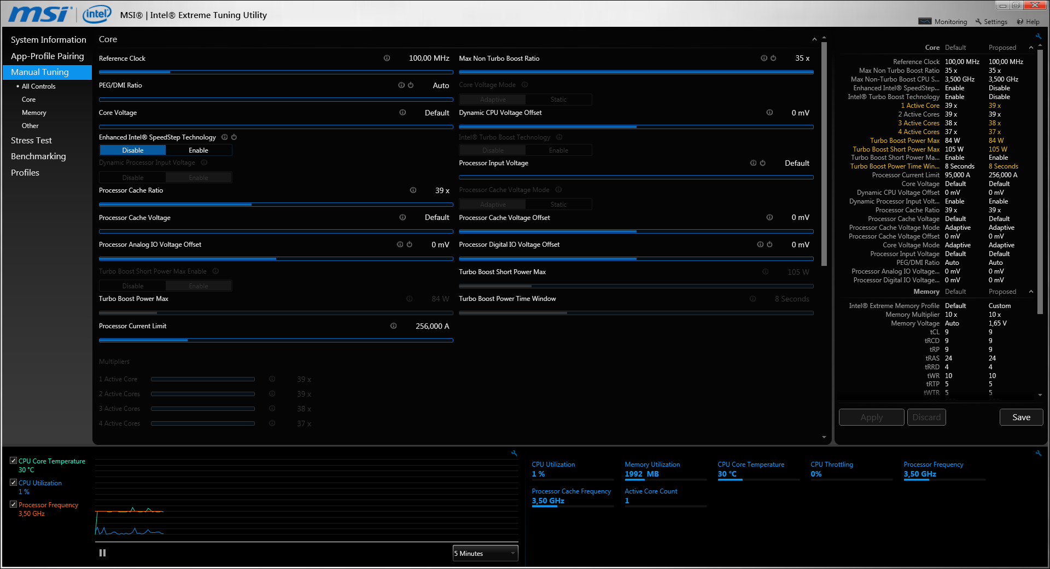Click info icon for Max Non Turbo Boost Ratio
This screenshot has width=1050, height=569.
click(x=764, y=58)
